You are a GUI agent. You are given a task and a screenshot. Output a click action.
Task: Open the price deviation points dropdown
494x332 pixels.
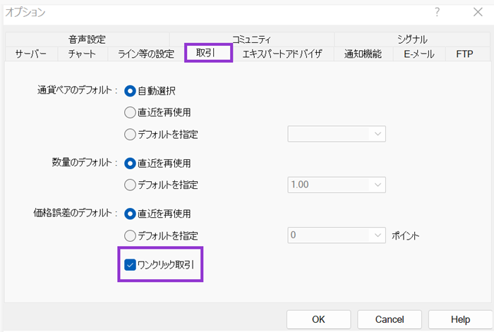pos(337,235)
